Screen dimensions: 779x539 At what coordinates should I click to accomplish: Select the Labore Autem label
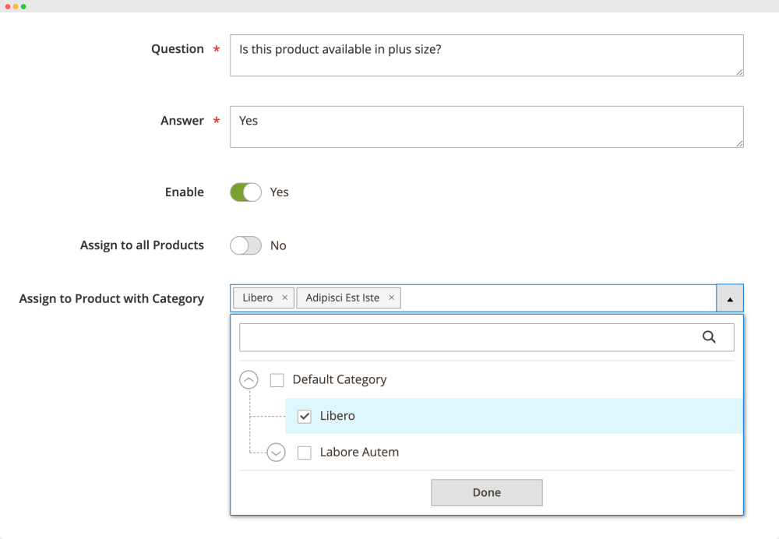tap(359, 452)
